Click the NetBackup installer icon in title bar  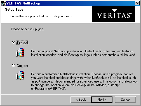4,3
